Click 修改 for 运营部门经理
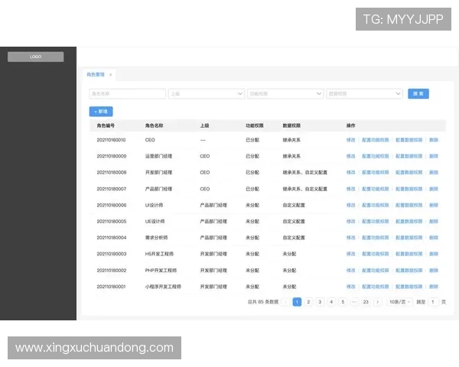Screen dimensions: 459x367 (x=350, y=156)
